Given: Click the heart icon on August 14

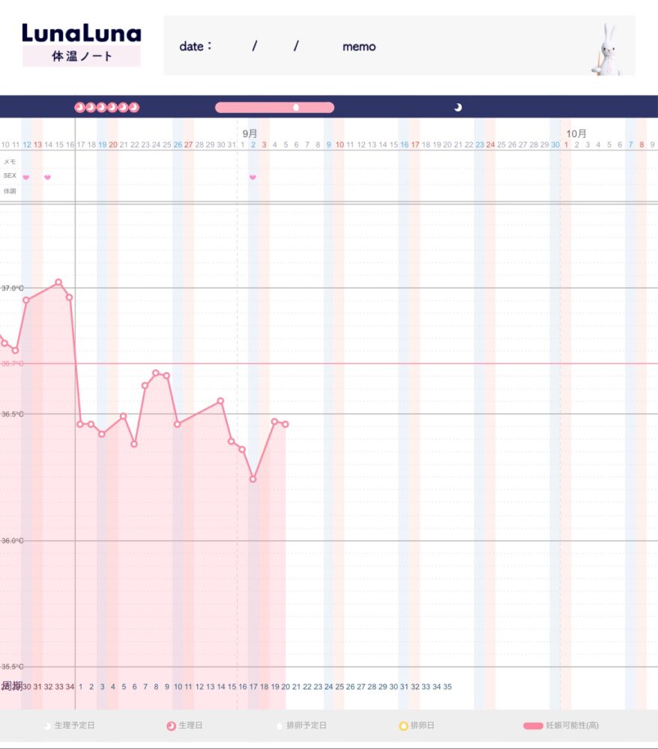Looking at the screenshot, I should pos(47,178).
